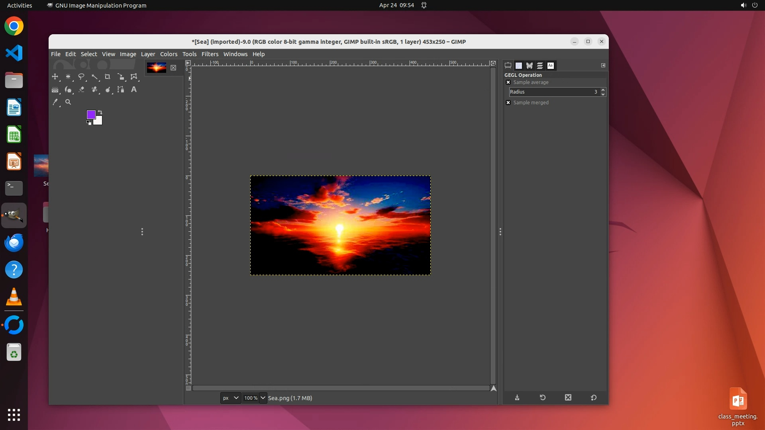765x430 pixels.
Task: Select the Zoom magnifier tool
Action: pyautogui.click(x=68, y=102)
